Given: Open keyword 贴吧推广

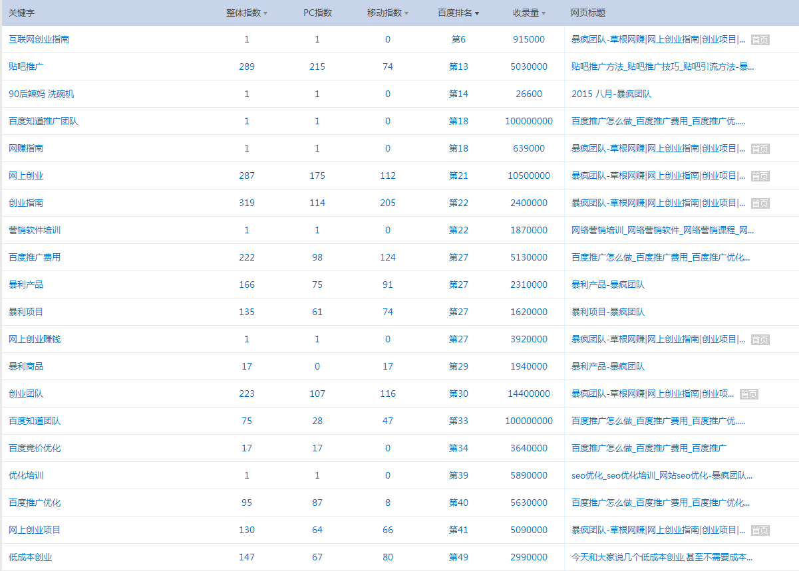Looking at the screenshot, I should coord(26,66).
